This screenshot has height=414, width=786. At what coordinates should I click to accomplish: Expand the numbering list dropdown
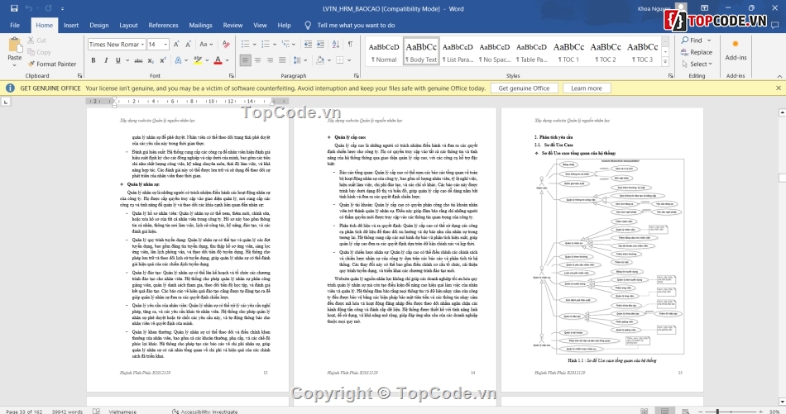click(x=274, y=44)
